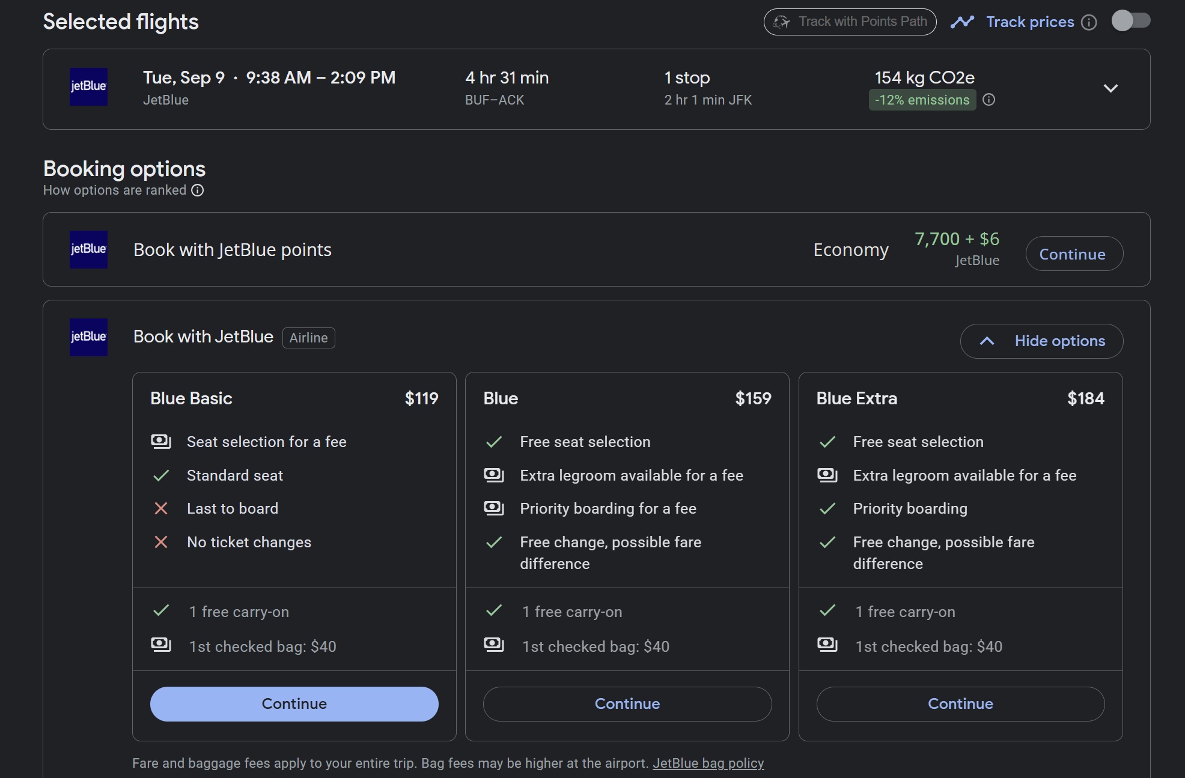The image size is (1185, 778).
Task: Click fee icon by Seat selection for a fee
Action: [x=160, y=442]
